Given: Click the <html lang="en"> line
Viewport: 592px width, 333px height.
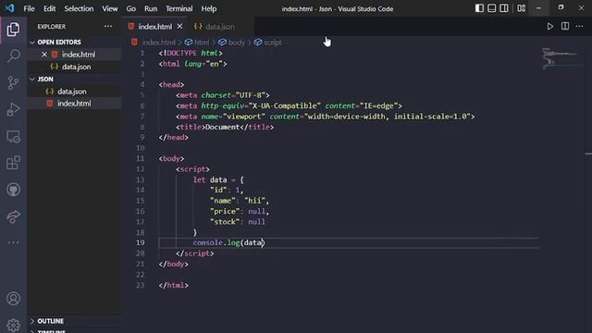Looking at the screenshot, I should [192, 64].
